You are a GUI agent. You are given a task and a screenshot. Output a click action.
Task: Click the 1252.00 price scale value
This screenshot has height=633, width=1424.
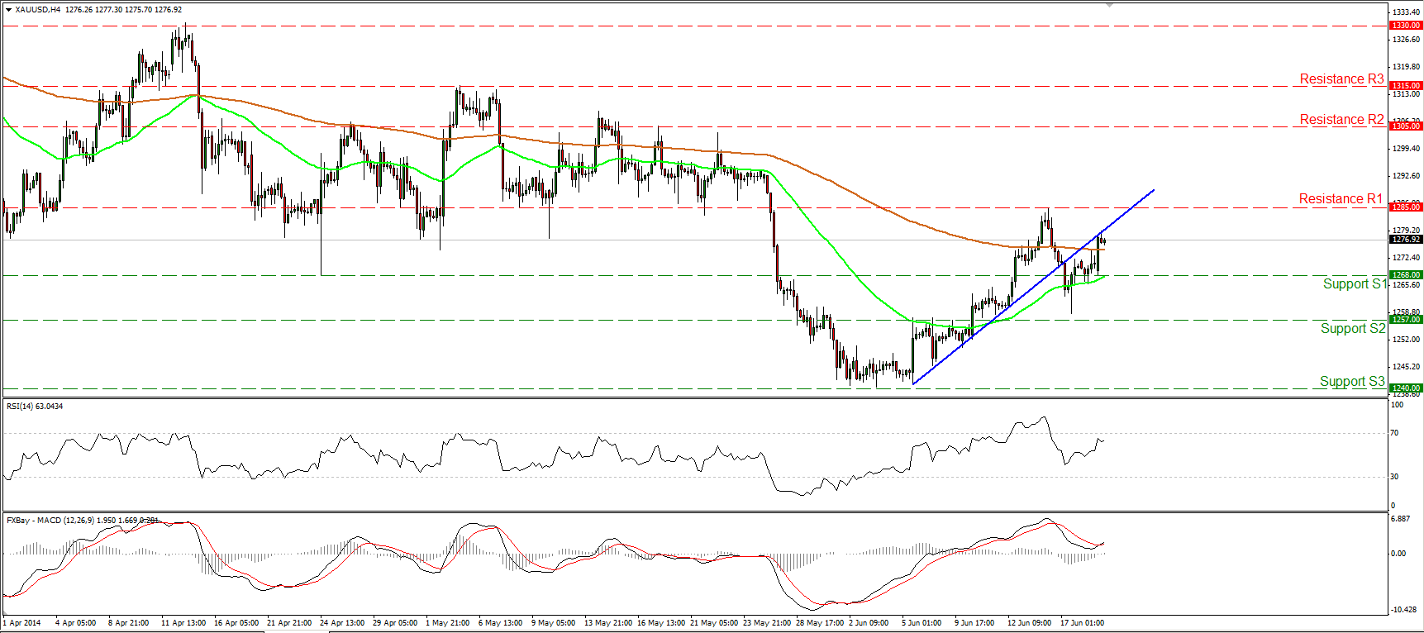pyautogui.click(x=1407, y=339)
